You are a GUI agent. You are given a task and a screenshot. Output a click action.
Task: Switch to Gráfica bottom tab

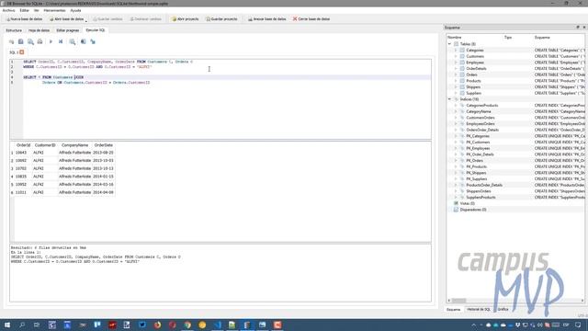[503, 309]
